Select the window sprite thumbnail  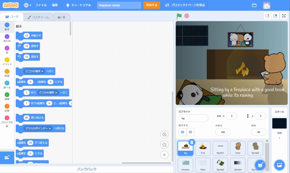click(185, 165)
